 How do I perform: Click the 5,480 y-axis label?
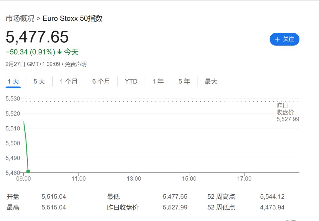[13, 173]
